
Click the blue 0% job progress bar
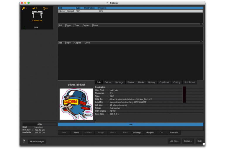[131, 124]
